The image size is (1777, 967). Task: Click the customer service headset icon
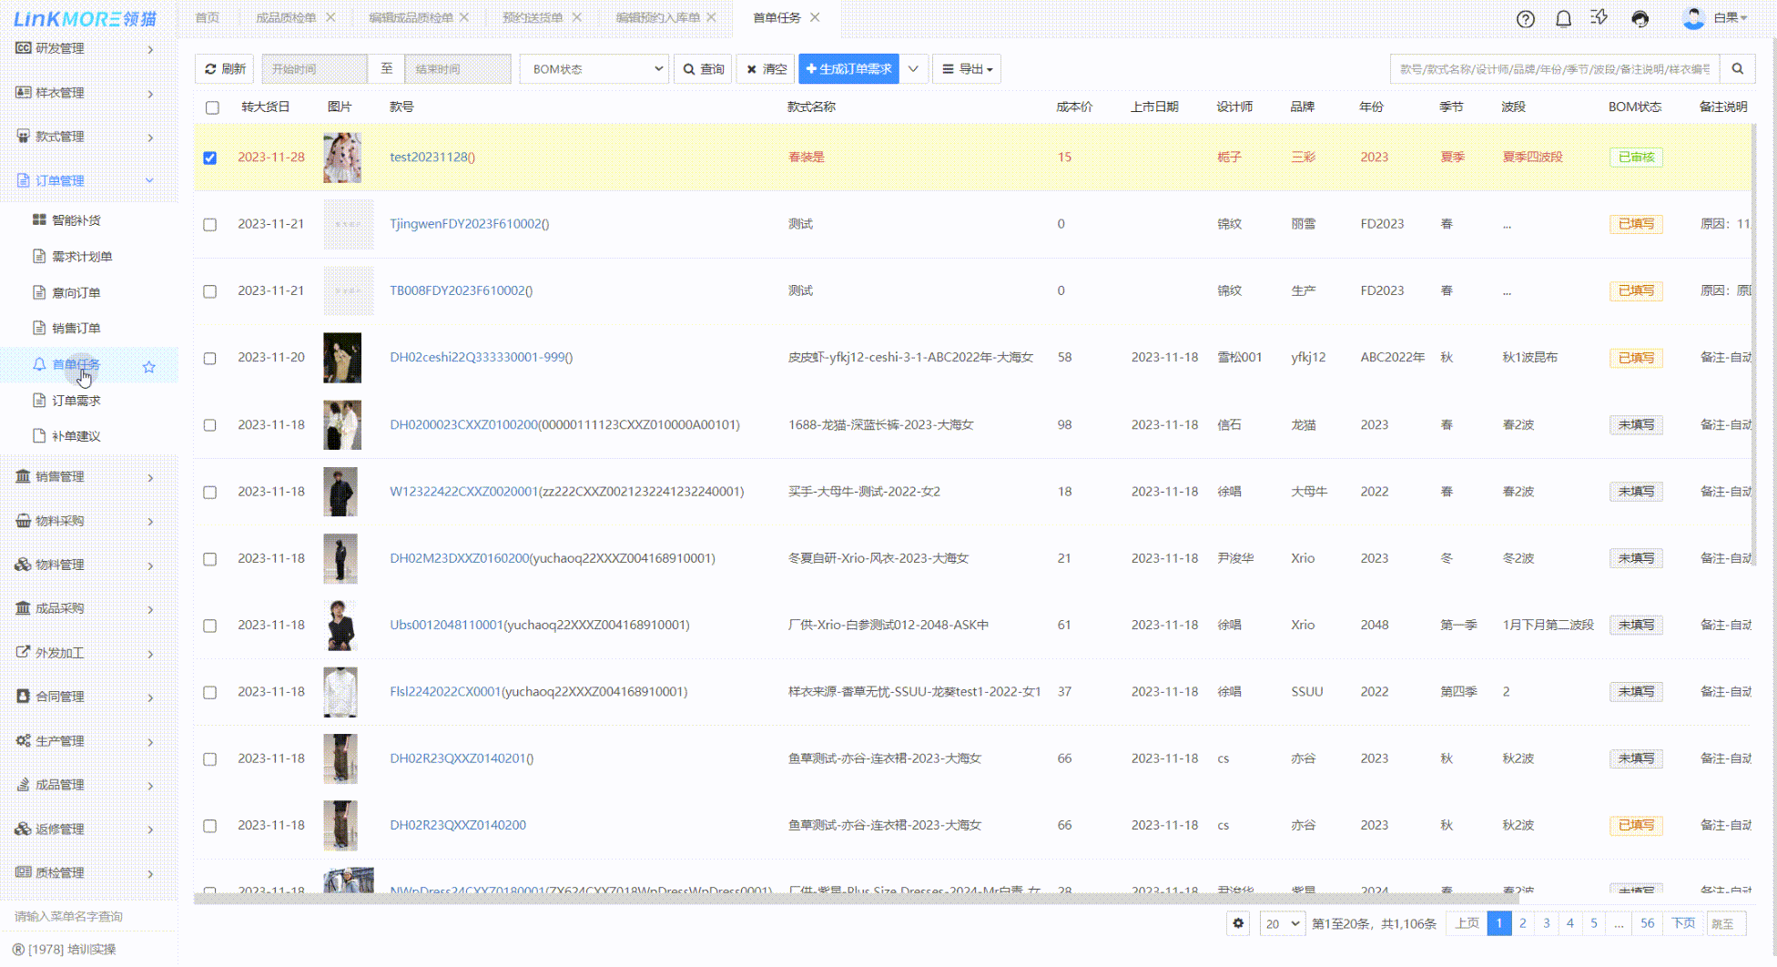click(1640, 19)
